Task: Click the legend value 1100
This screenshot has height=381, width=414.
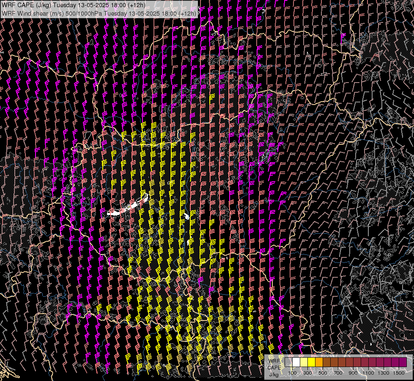Action: pos(368,373)
